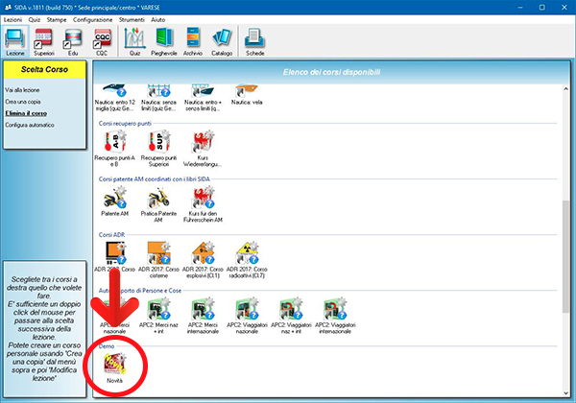
Task: Select the Patente AM course icon
Action: 114,202
